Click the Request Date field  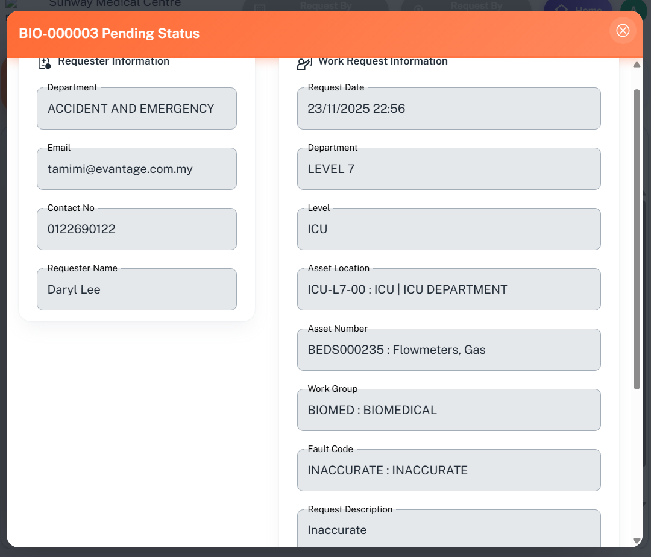(448, 109)
